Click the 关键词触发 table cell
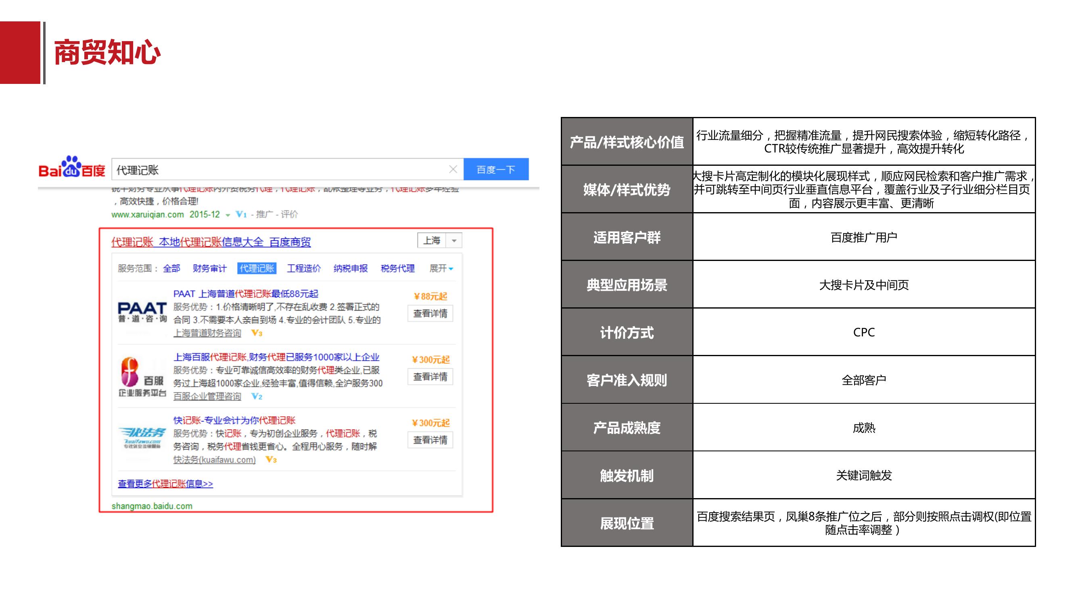Viewport: 1076px width, 605px height. [864, 475]
